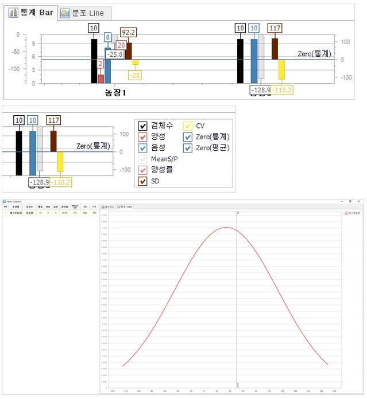
Task: Click the -110.2 label in the chart beside the legend
Action: pos(61,182)
